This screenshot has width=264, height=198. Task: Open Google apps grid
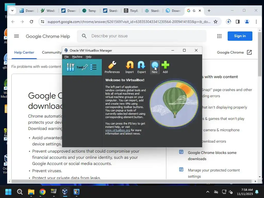click(219, 36)
